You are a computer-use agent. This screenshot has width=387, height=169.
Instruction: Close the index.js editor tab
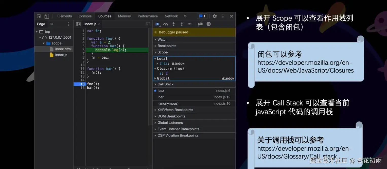pos(99,24)
